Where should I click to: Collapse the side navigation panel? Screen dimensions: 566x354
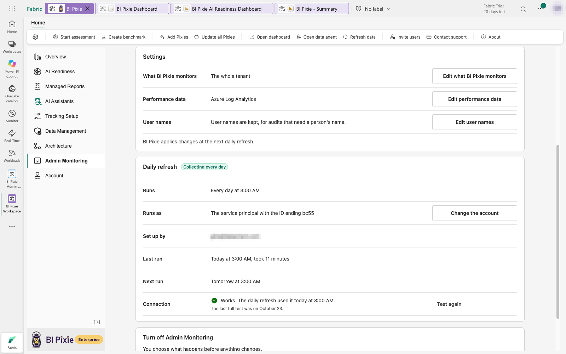[x=97, y=322]
